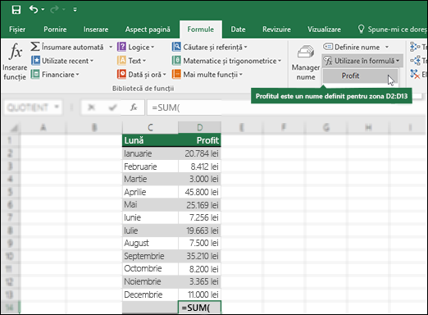Switch to the Inserare tab
This screenshot has width=428, height=315.
pyautogui.click(x=96, y=30)
